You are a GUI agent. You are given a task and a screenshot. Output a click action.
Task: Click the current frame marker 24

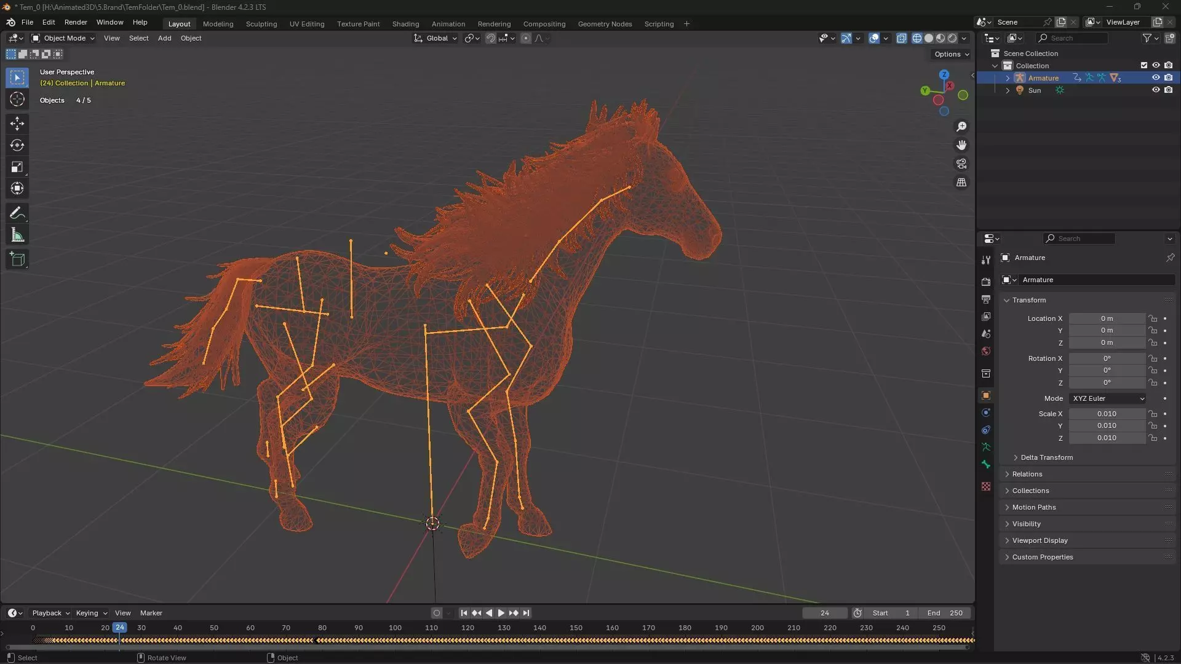pyautogui.click(x=119, y=628)
